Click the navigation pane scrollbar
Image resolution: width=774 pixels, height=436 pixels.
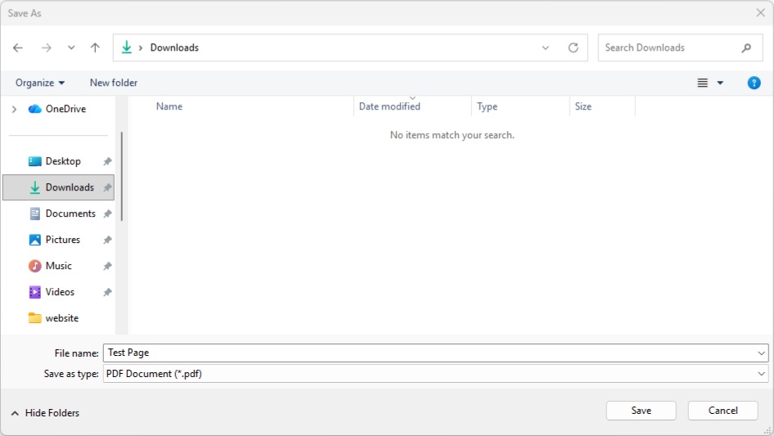tap(121, 176)
